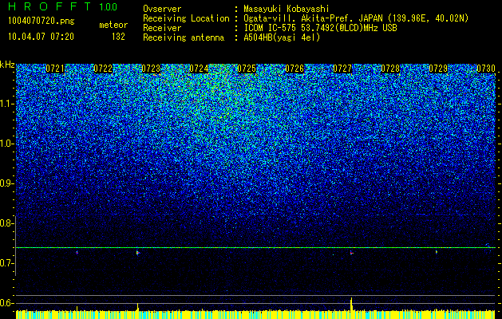Click the intensity spike just before 0723
Screen dimensions: 502x319
point(137,306)
